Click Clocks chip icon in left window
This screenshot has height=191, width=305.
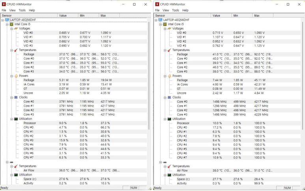coord(16,97)
